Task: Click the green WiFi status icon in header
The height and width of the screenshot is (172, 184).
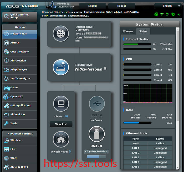Action: [x=162, y=14]
